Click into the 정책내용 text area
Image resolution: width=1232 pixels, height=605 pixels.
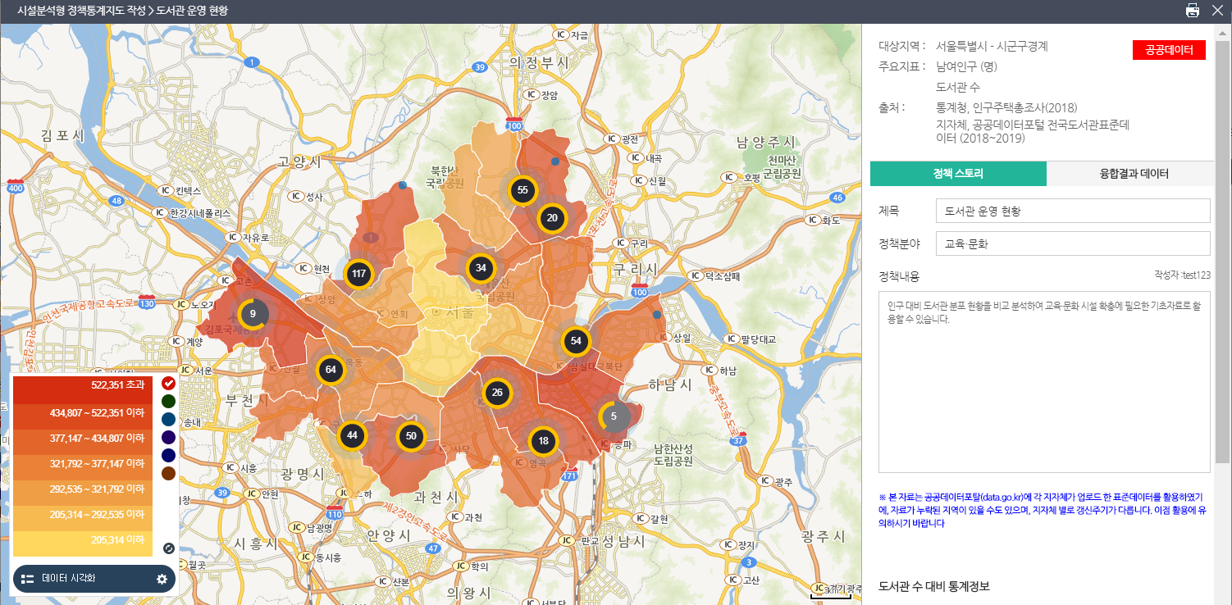point(1043,381)
